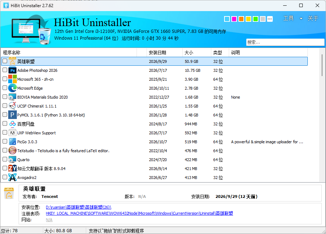Screen dimensions: 326x234
Task: Tick the PyMOL 3.1.6.1 checkbox
Action: tap(5, 115)
